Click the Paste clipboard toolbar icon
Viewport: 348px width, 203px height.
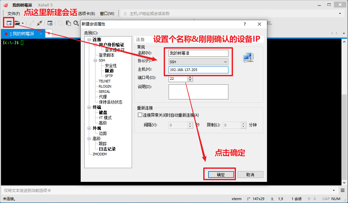pos(68,23)
